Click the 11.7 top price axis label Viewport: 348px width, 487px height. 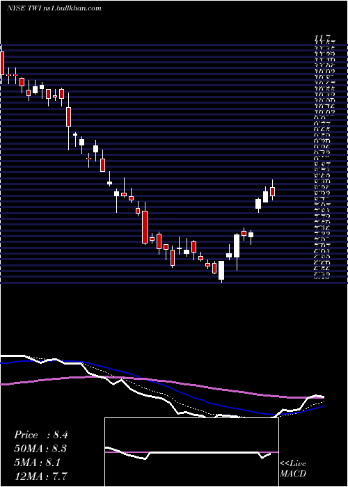pos(322,38)
